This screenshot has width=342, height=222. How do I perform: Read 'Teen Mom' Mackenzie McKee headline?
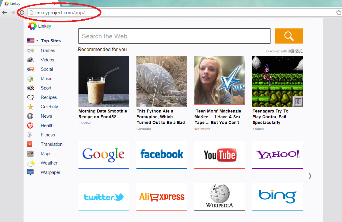coord(218,117)
